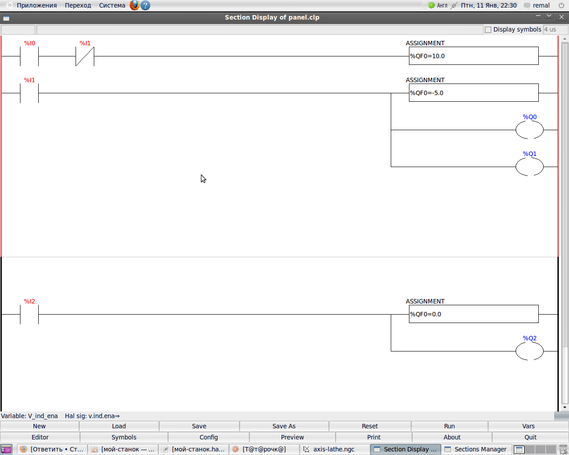Click the Save As button
Screen dimensions: 569x455
point(284,426)
